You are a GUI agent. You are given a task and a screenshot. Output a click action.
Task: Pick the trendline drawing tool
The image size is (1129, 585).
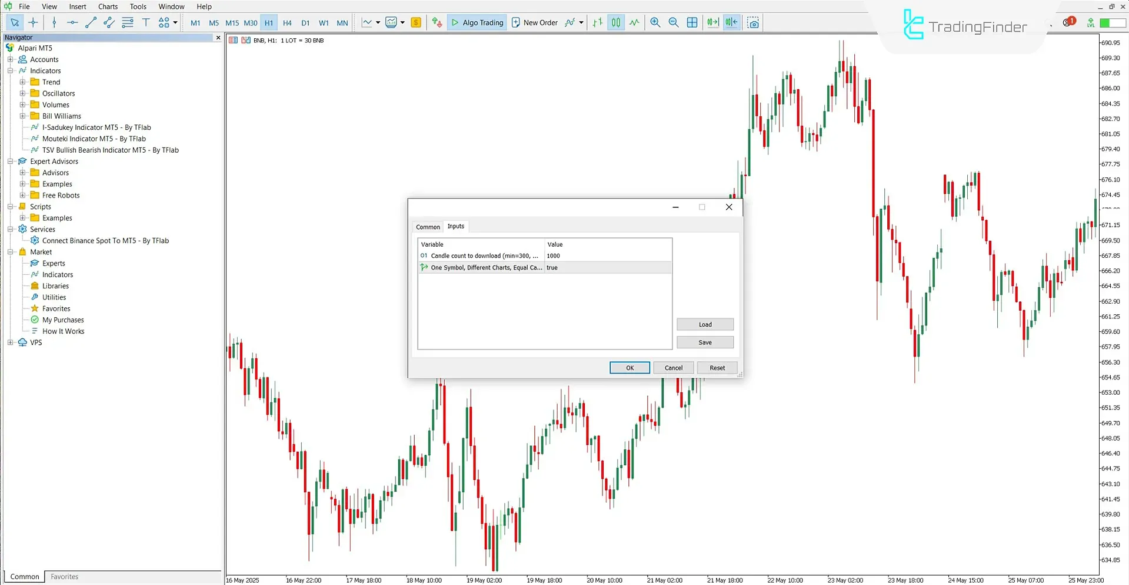click(x=91, y=22)
